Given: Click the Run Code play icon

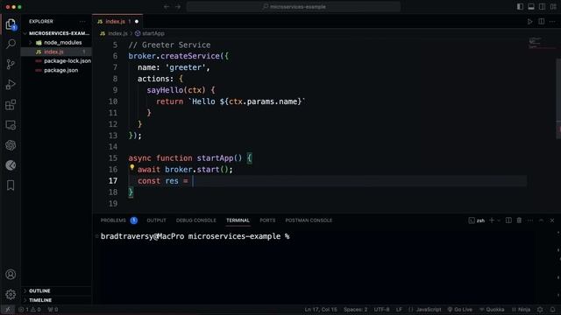Looking at the screenshot, I should (x=529, y=21).
